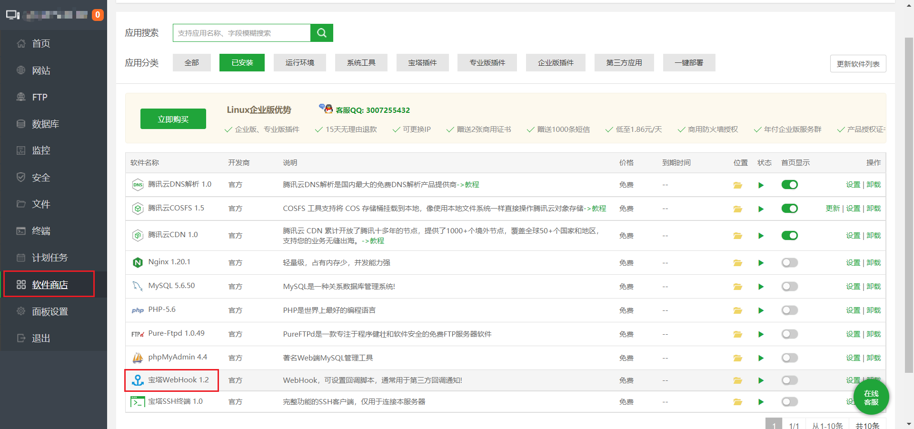This screenshot has width=914, height=429.
Task: Open folder location for 宝塔WebHook
Action: point(738,380)
